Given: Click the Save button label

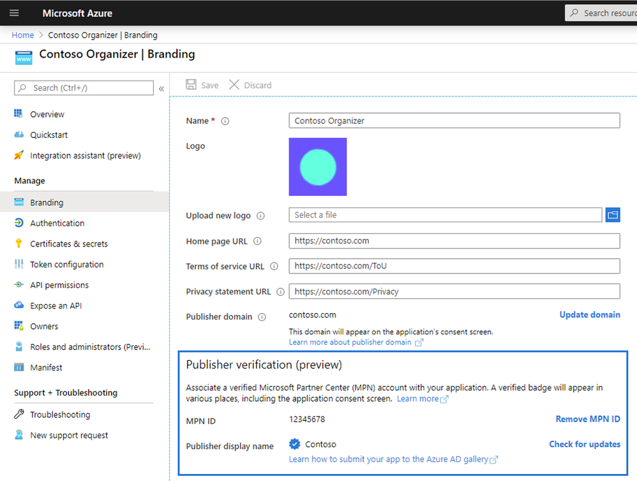Looking at the screenshot, I should (x=209, y=86).
